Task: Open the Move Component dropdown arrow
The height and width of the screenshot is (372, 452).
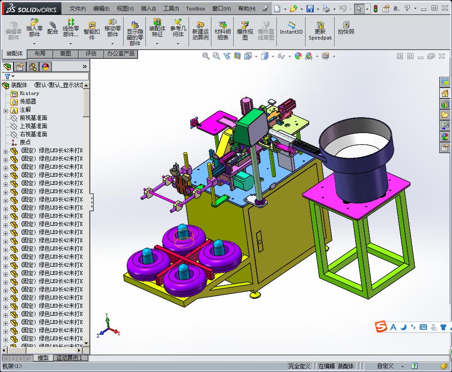Action: point(113,44)
